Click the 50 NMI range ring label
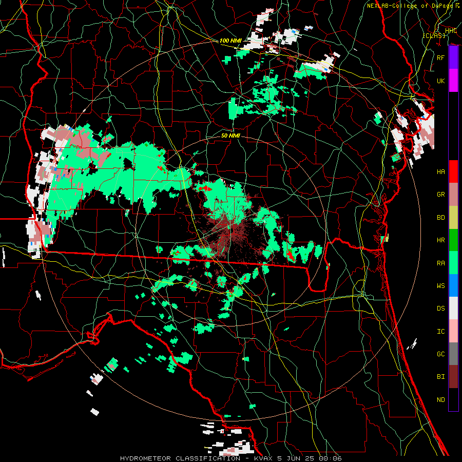Image resolution: width=462 pixels, height=462 pixels. [x=230, y=136]
